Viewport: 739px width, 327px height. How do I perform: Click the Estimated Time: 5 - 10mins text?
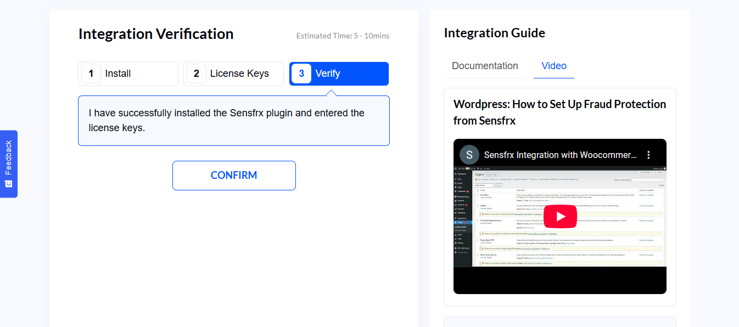point(343,36)
